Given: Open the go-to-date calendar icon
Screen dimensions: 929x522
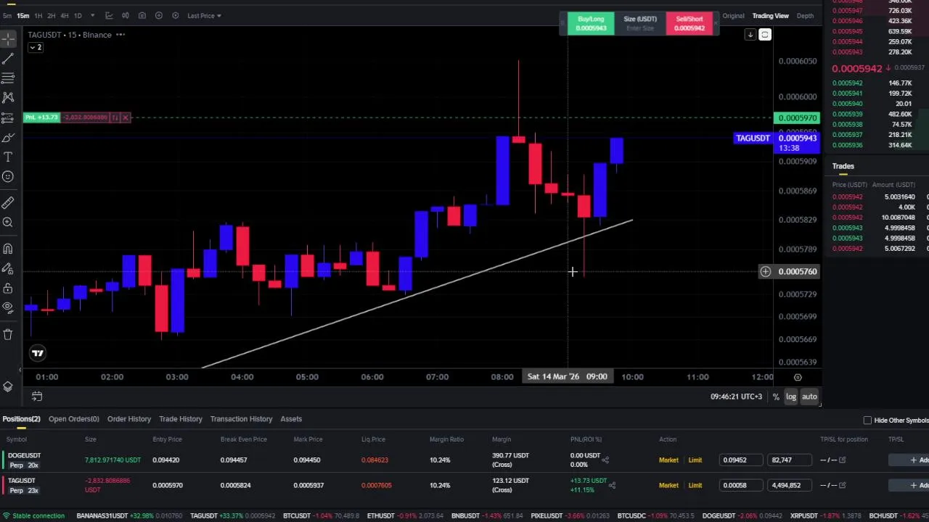Looking at the screenshot, I should pos(37,397).
